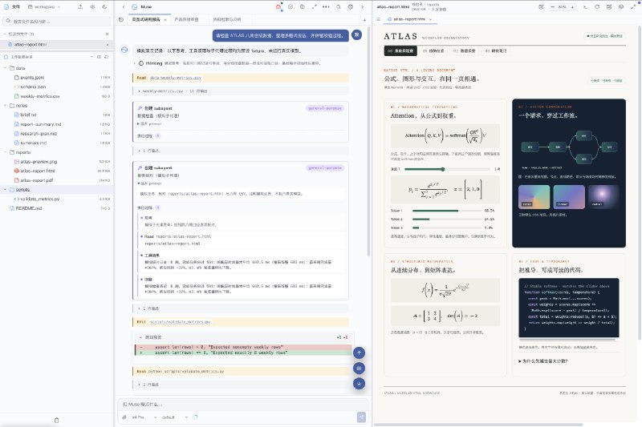Close the atlas-report.html preview tab
642x427 pixels.
pyautogui.click(x=430, y=19)
